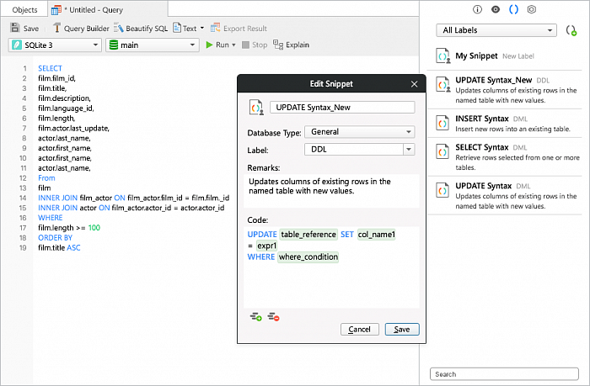Click the UPDATE keyword in snippet code
Viewport: 590px width, 386px height.
pos(262,235)
